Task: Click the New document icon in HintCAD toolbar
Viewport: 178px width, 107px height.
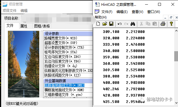Action: (98, 24)
